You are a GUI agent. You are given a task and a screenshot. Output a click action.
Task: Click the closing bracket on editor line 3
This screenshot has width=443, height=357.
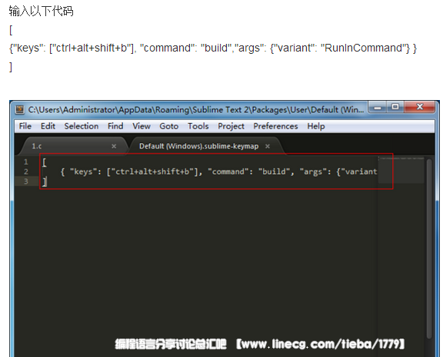tap(45, 182)
